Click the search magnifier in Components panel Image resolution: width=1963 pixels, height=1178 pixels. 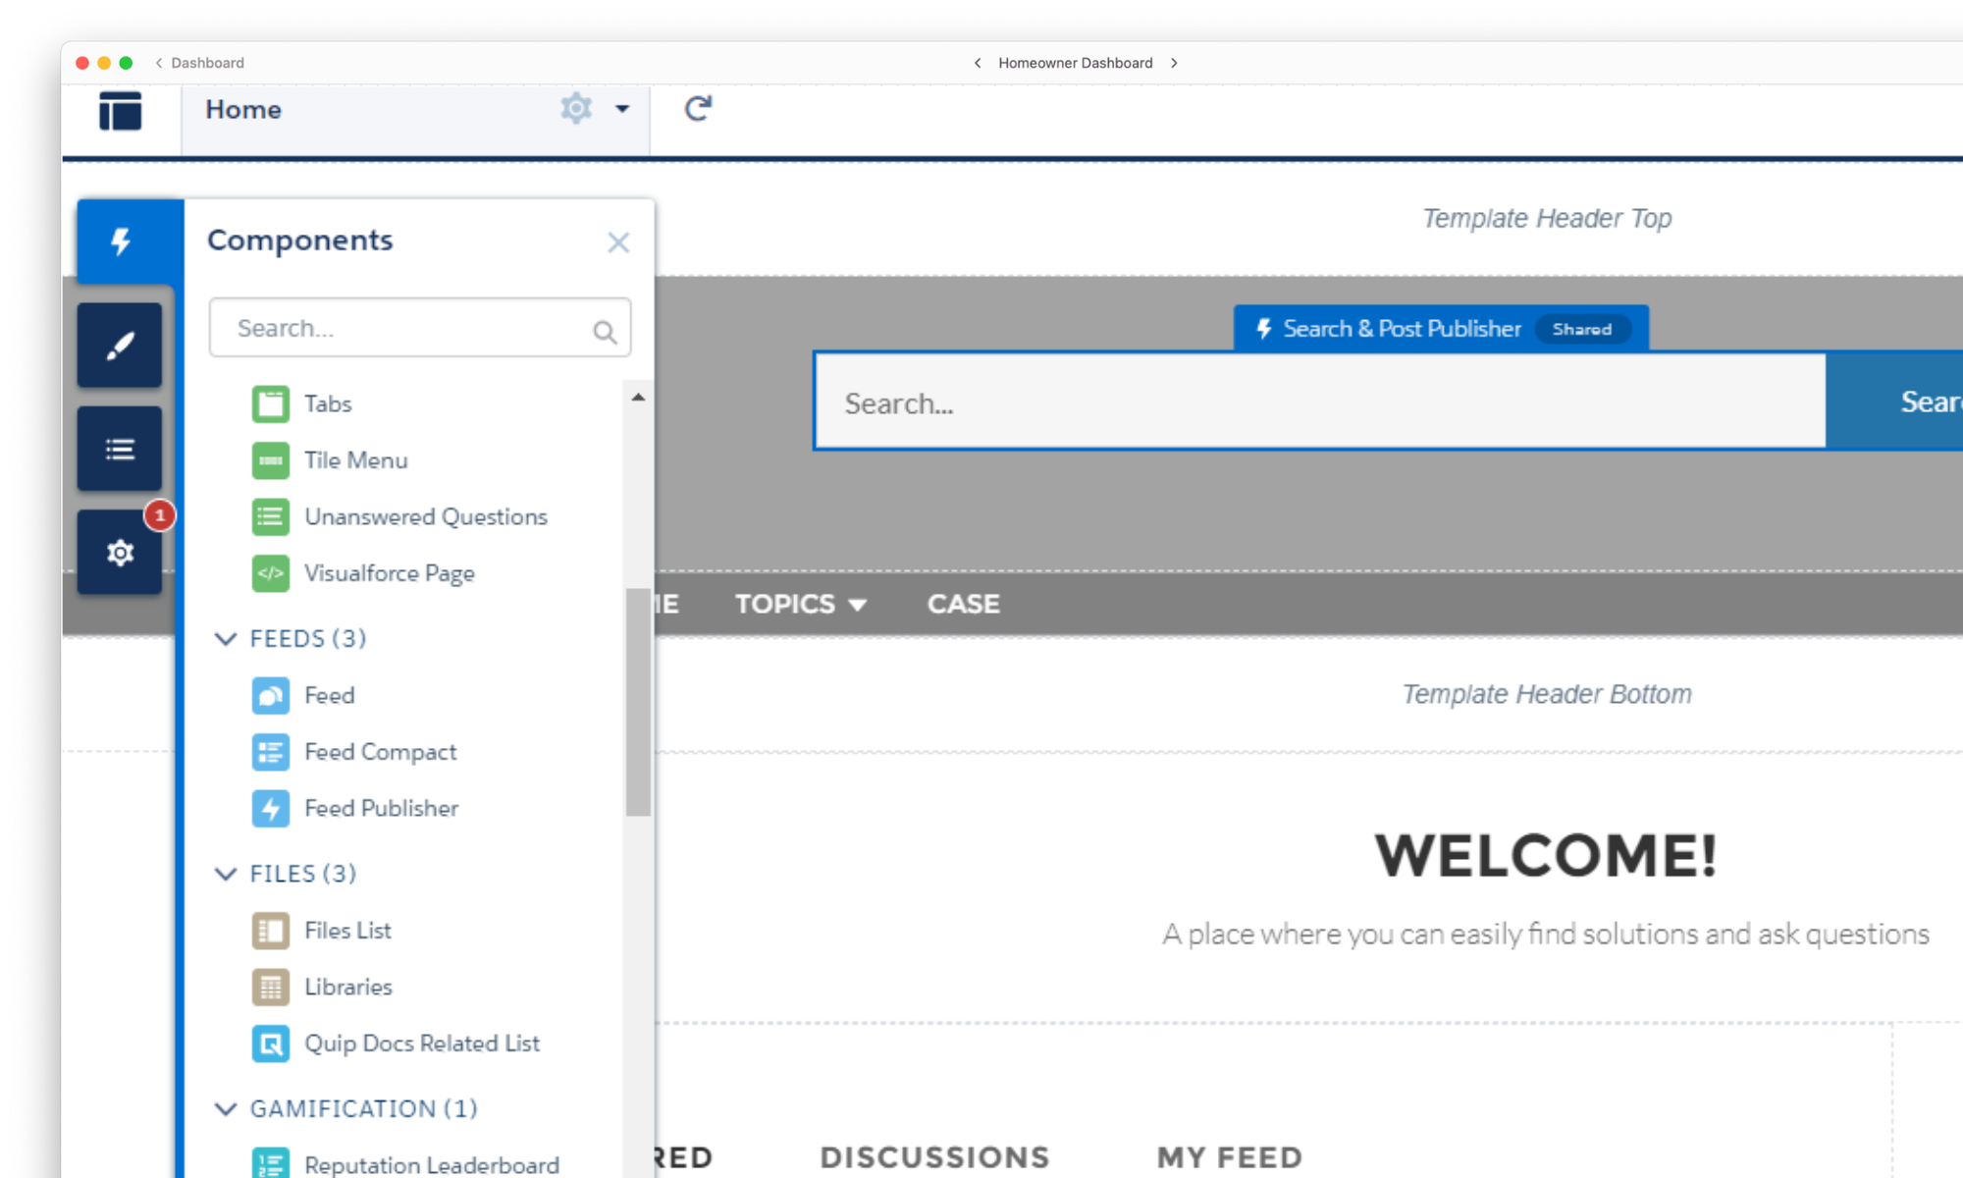point(603,332)
